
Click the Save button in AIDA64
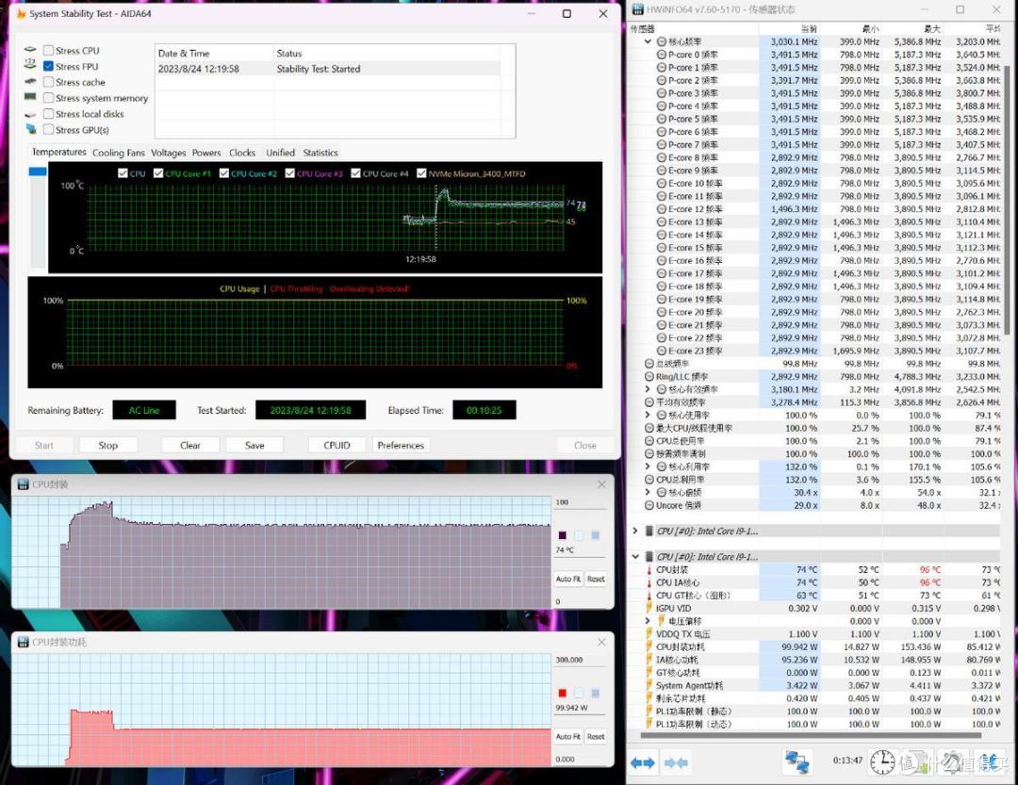click(254, 446)
